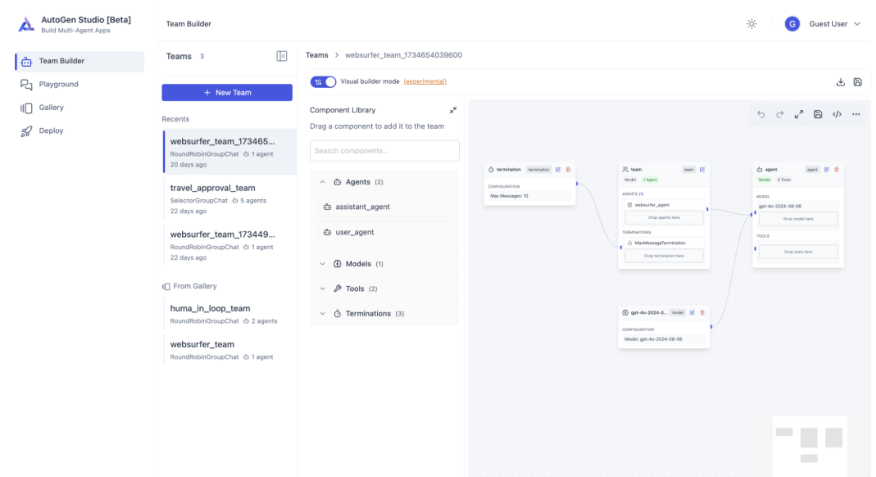Expand the Terminations section

pyautogui.click(x=384, y=313)
